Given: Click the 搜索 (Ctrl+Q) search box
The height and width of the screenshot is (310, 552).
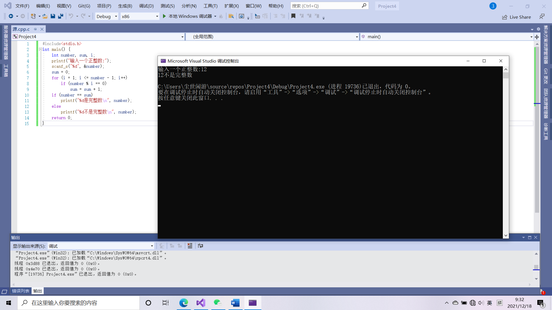Looking at the screenshot, I should (x=326, y=6).
